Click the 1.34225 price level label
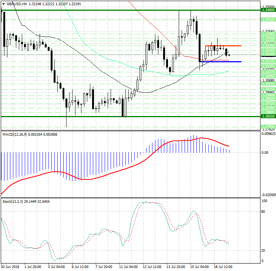The height and width of the screenshot is (271, 276). (268, 20)
